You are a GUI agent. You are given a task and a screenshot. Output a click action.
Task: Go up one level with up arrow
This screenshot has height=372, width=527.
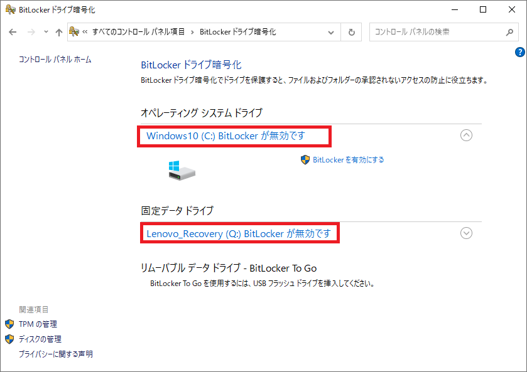(x=59, y=32)
